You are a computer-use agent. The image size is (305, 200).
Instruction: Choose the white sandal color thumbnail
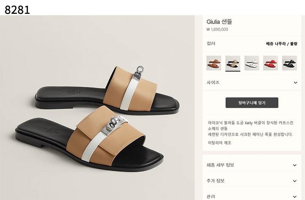252,63
